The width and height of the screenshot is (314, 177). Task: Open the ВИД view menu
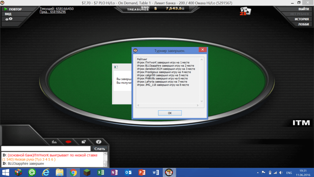point(8,14)
